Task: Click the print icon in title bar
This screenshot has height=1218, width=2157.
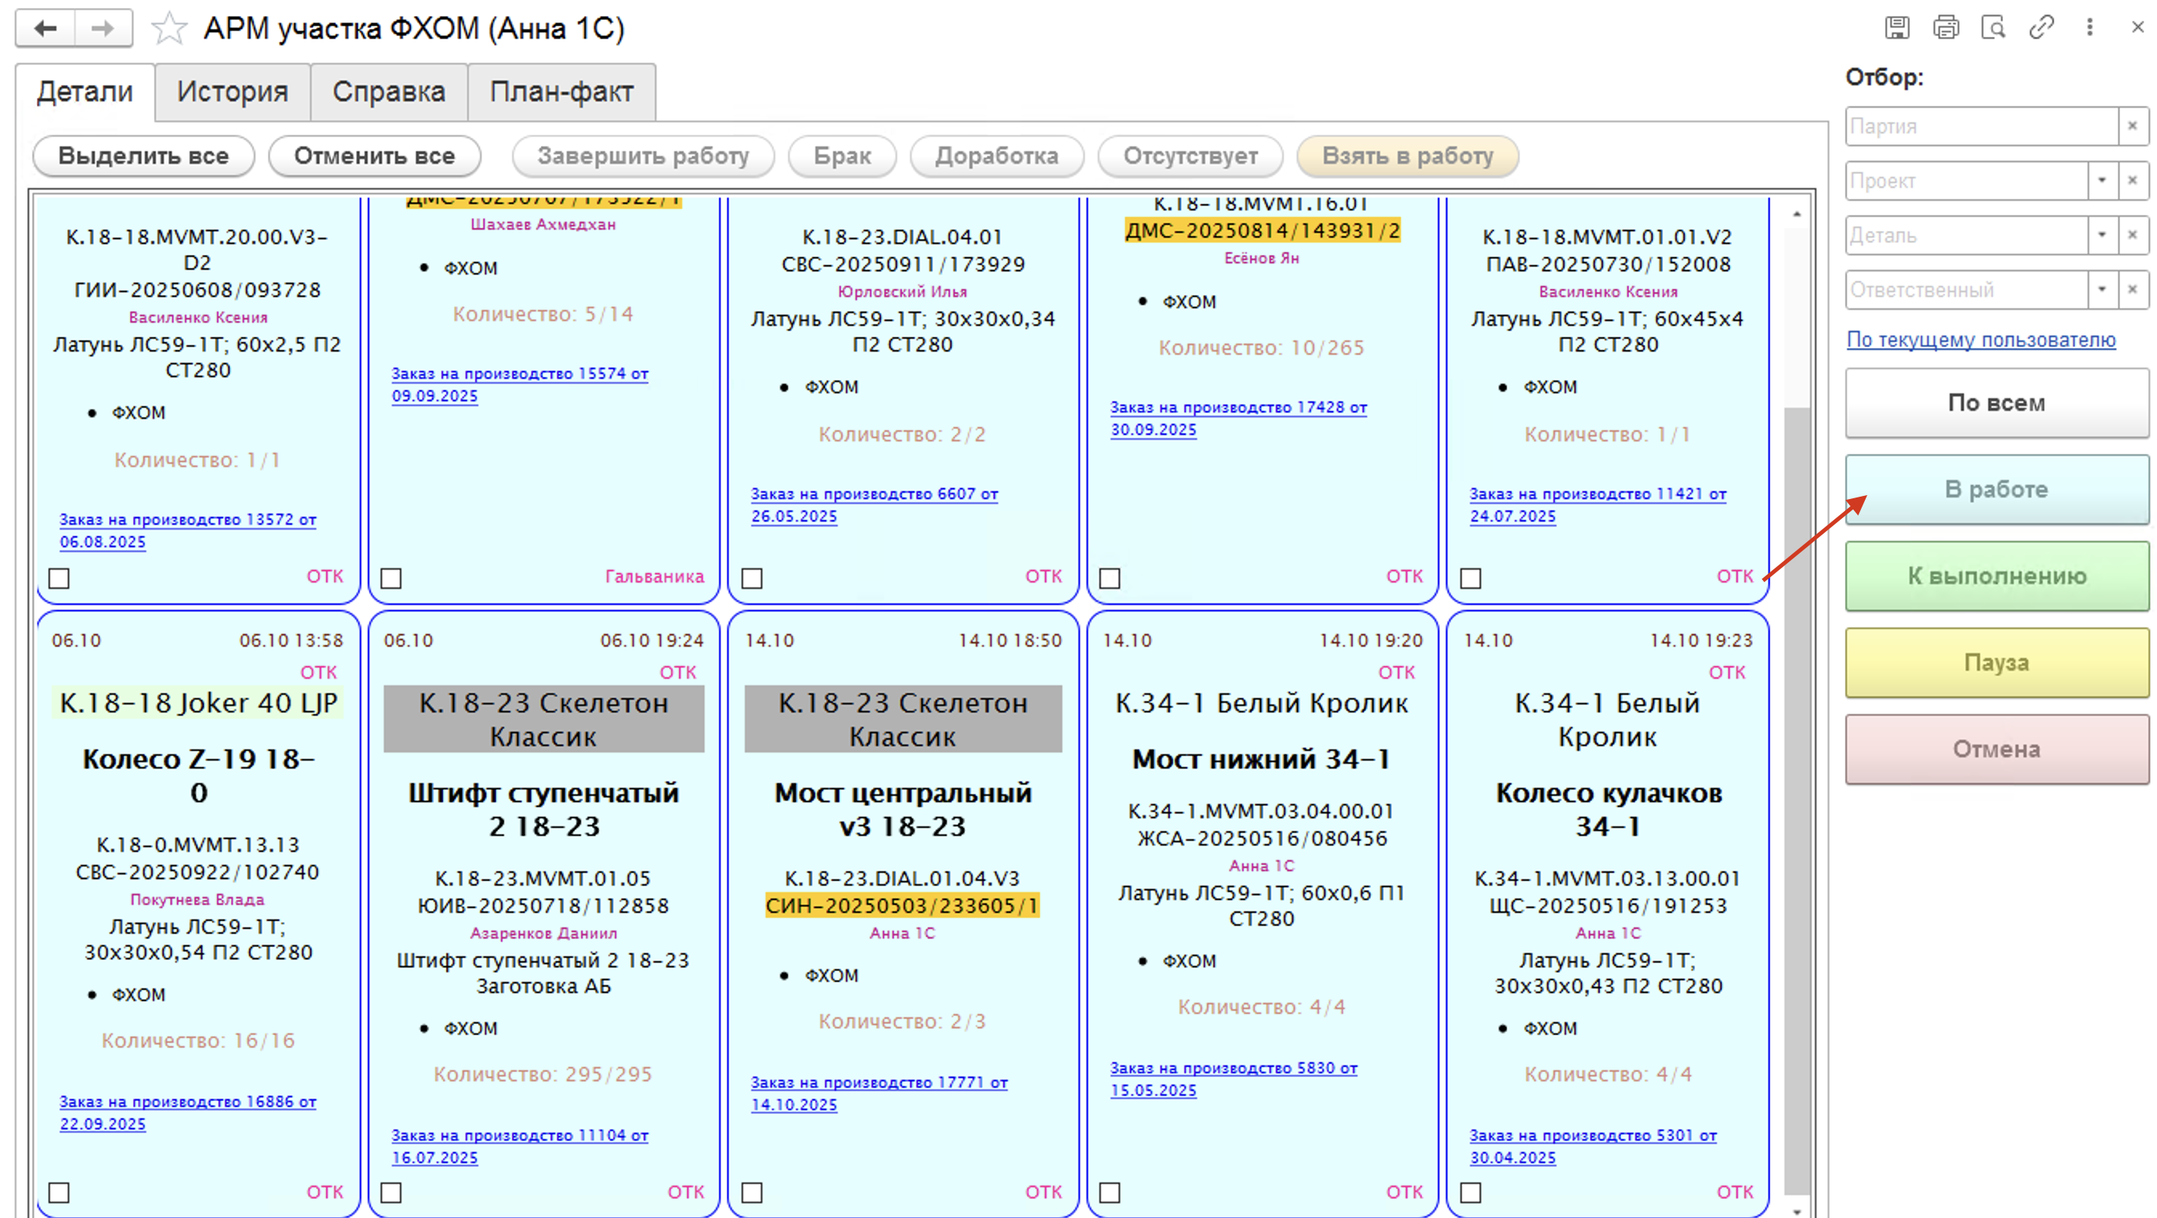Action: pos(1945,27)
